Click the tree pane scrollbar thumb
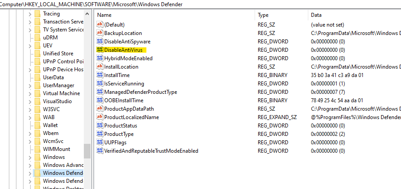Screen dimensions: 401x189 click(87, 151)
